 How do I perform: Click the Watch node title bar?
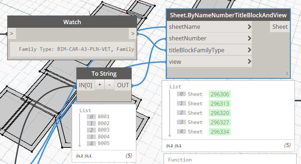point(72,22)
